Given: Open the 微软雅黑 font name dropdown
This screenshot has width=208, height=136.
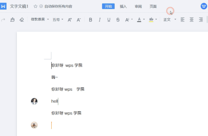Looking at the screenshot, I should tap(40, 20).
